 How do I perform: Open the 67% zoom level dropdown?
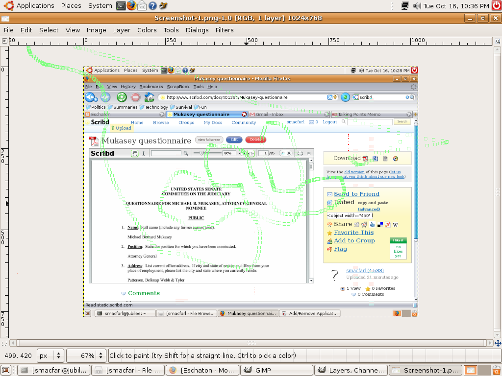(86, 355)
